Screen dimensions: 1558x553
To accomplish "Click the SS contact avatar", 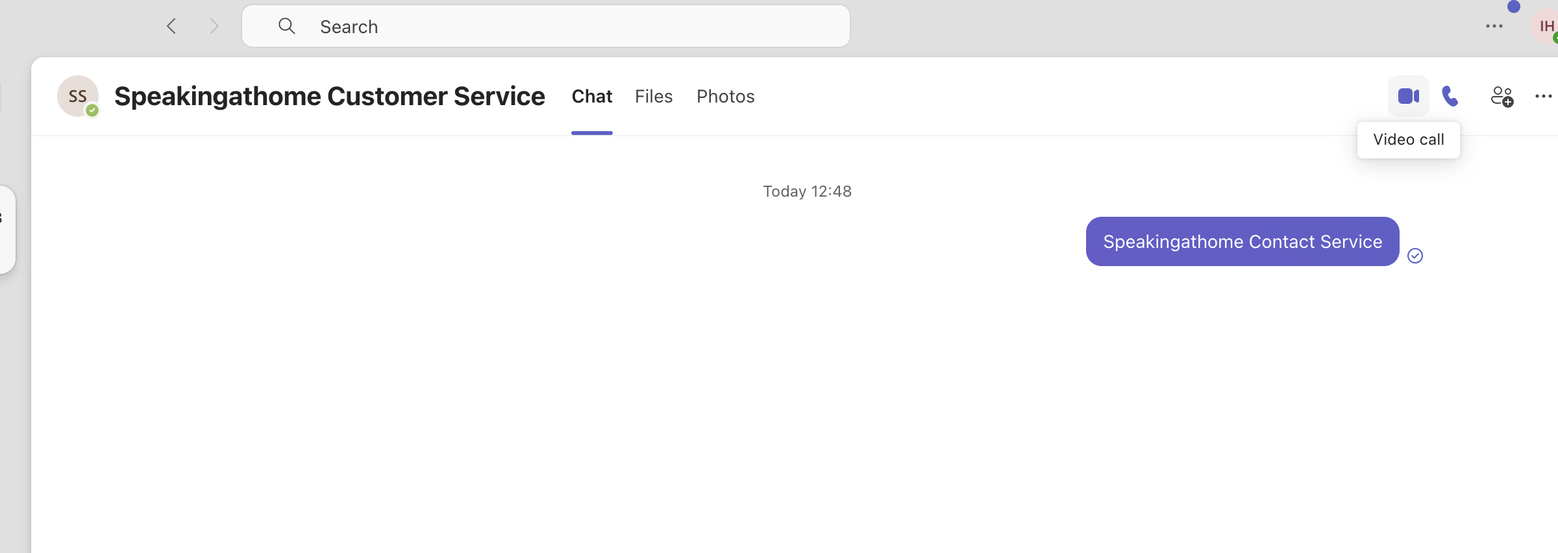I will click(78, 96).
